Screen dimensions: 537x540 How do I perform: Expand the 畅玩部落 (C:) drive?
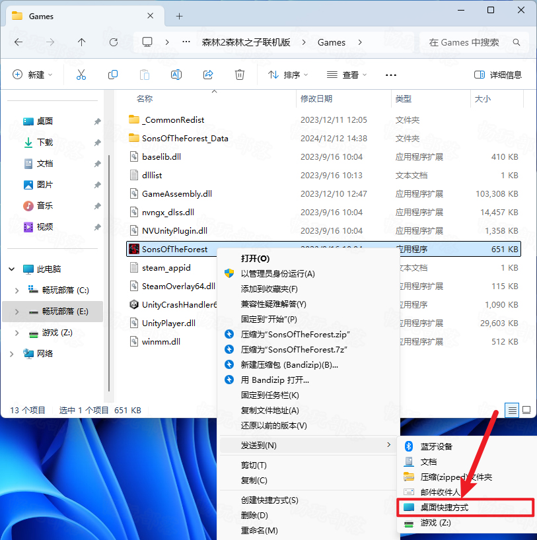pyautogui.click(x=17, y=290)
